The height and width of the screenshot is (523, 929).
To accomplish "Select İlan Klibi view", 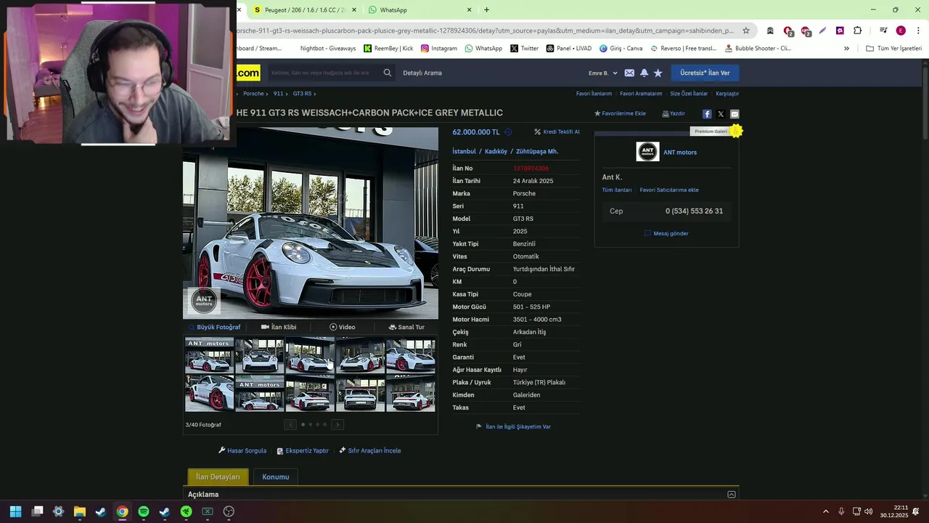I will click(x=279, y=327).
